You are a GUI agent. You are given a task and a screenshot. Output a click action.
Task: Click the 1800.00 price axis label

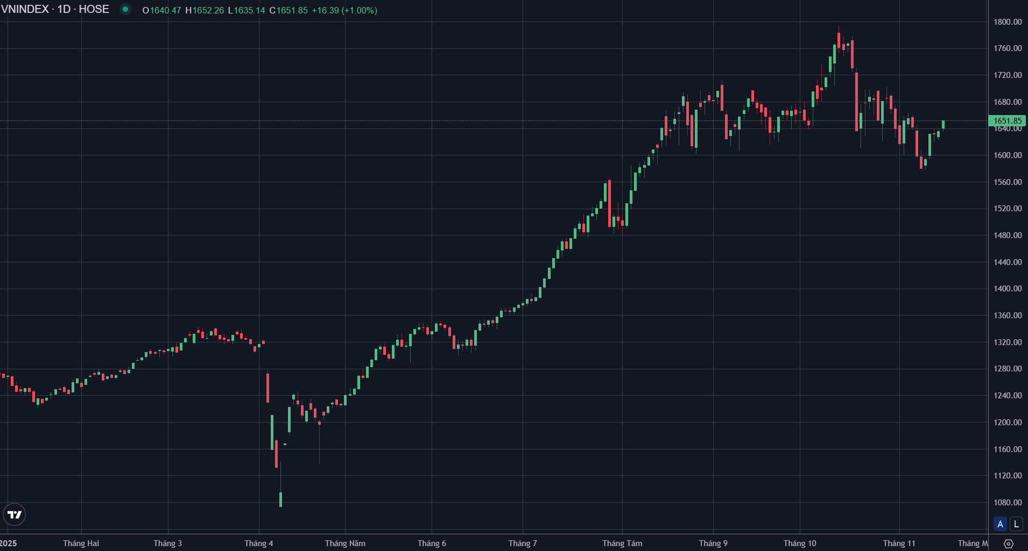click(x=1008, y=22)
